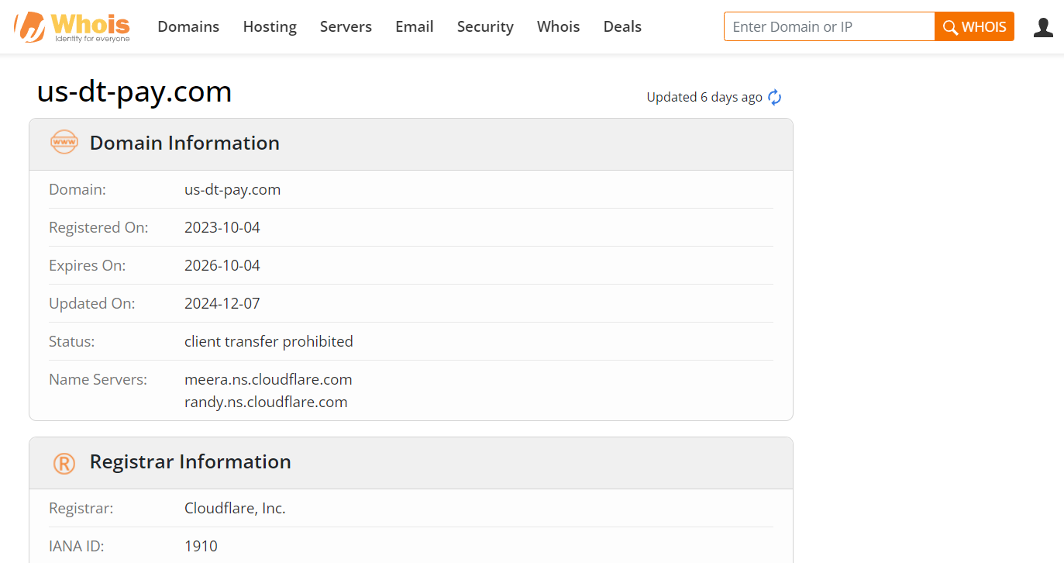Open the Whois menu item
The width and height of the screenshot is (1064, 563).
558,26
